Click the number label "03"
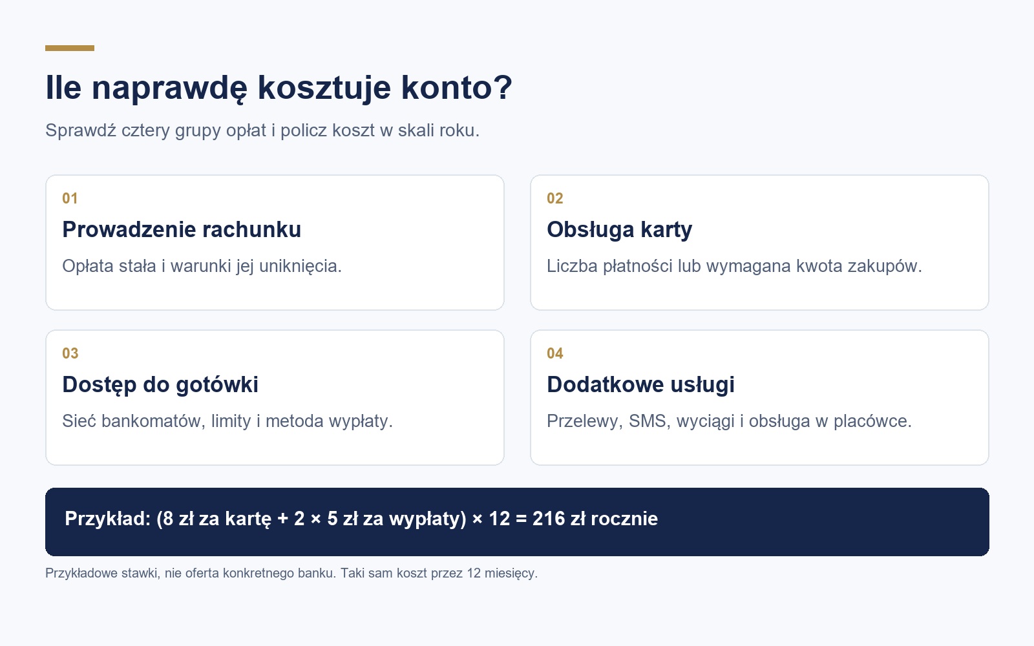Screen dimensions: 1034x646 click(70, 353)
